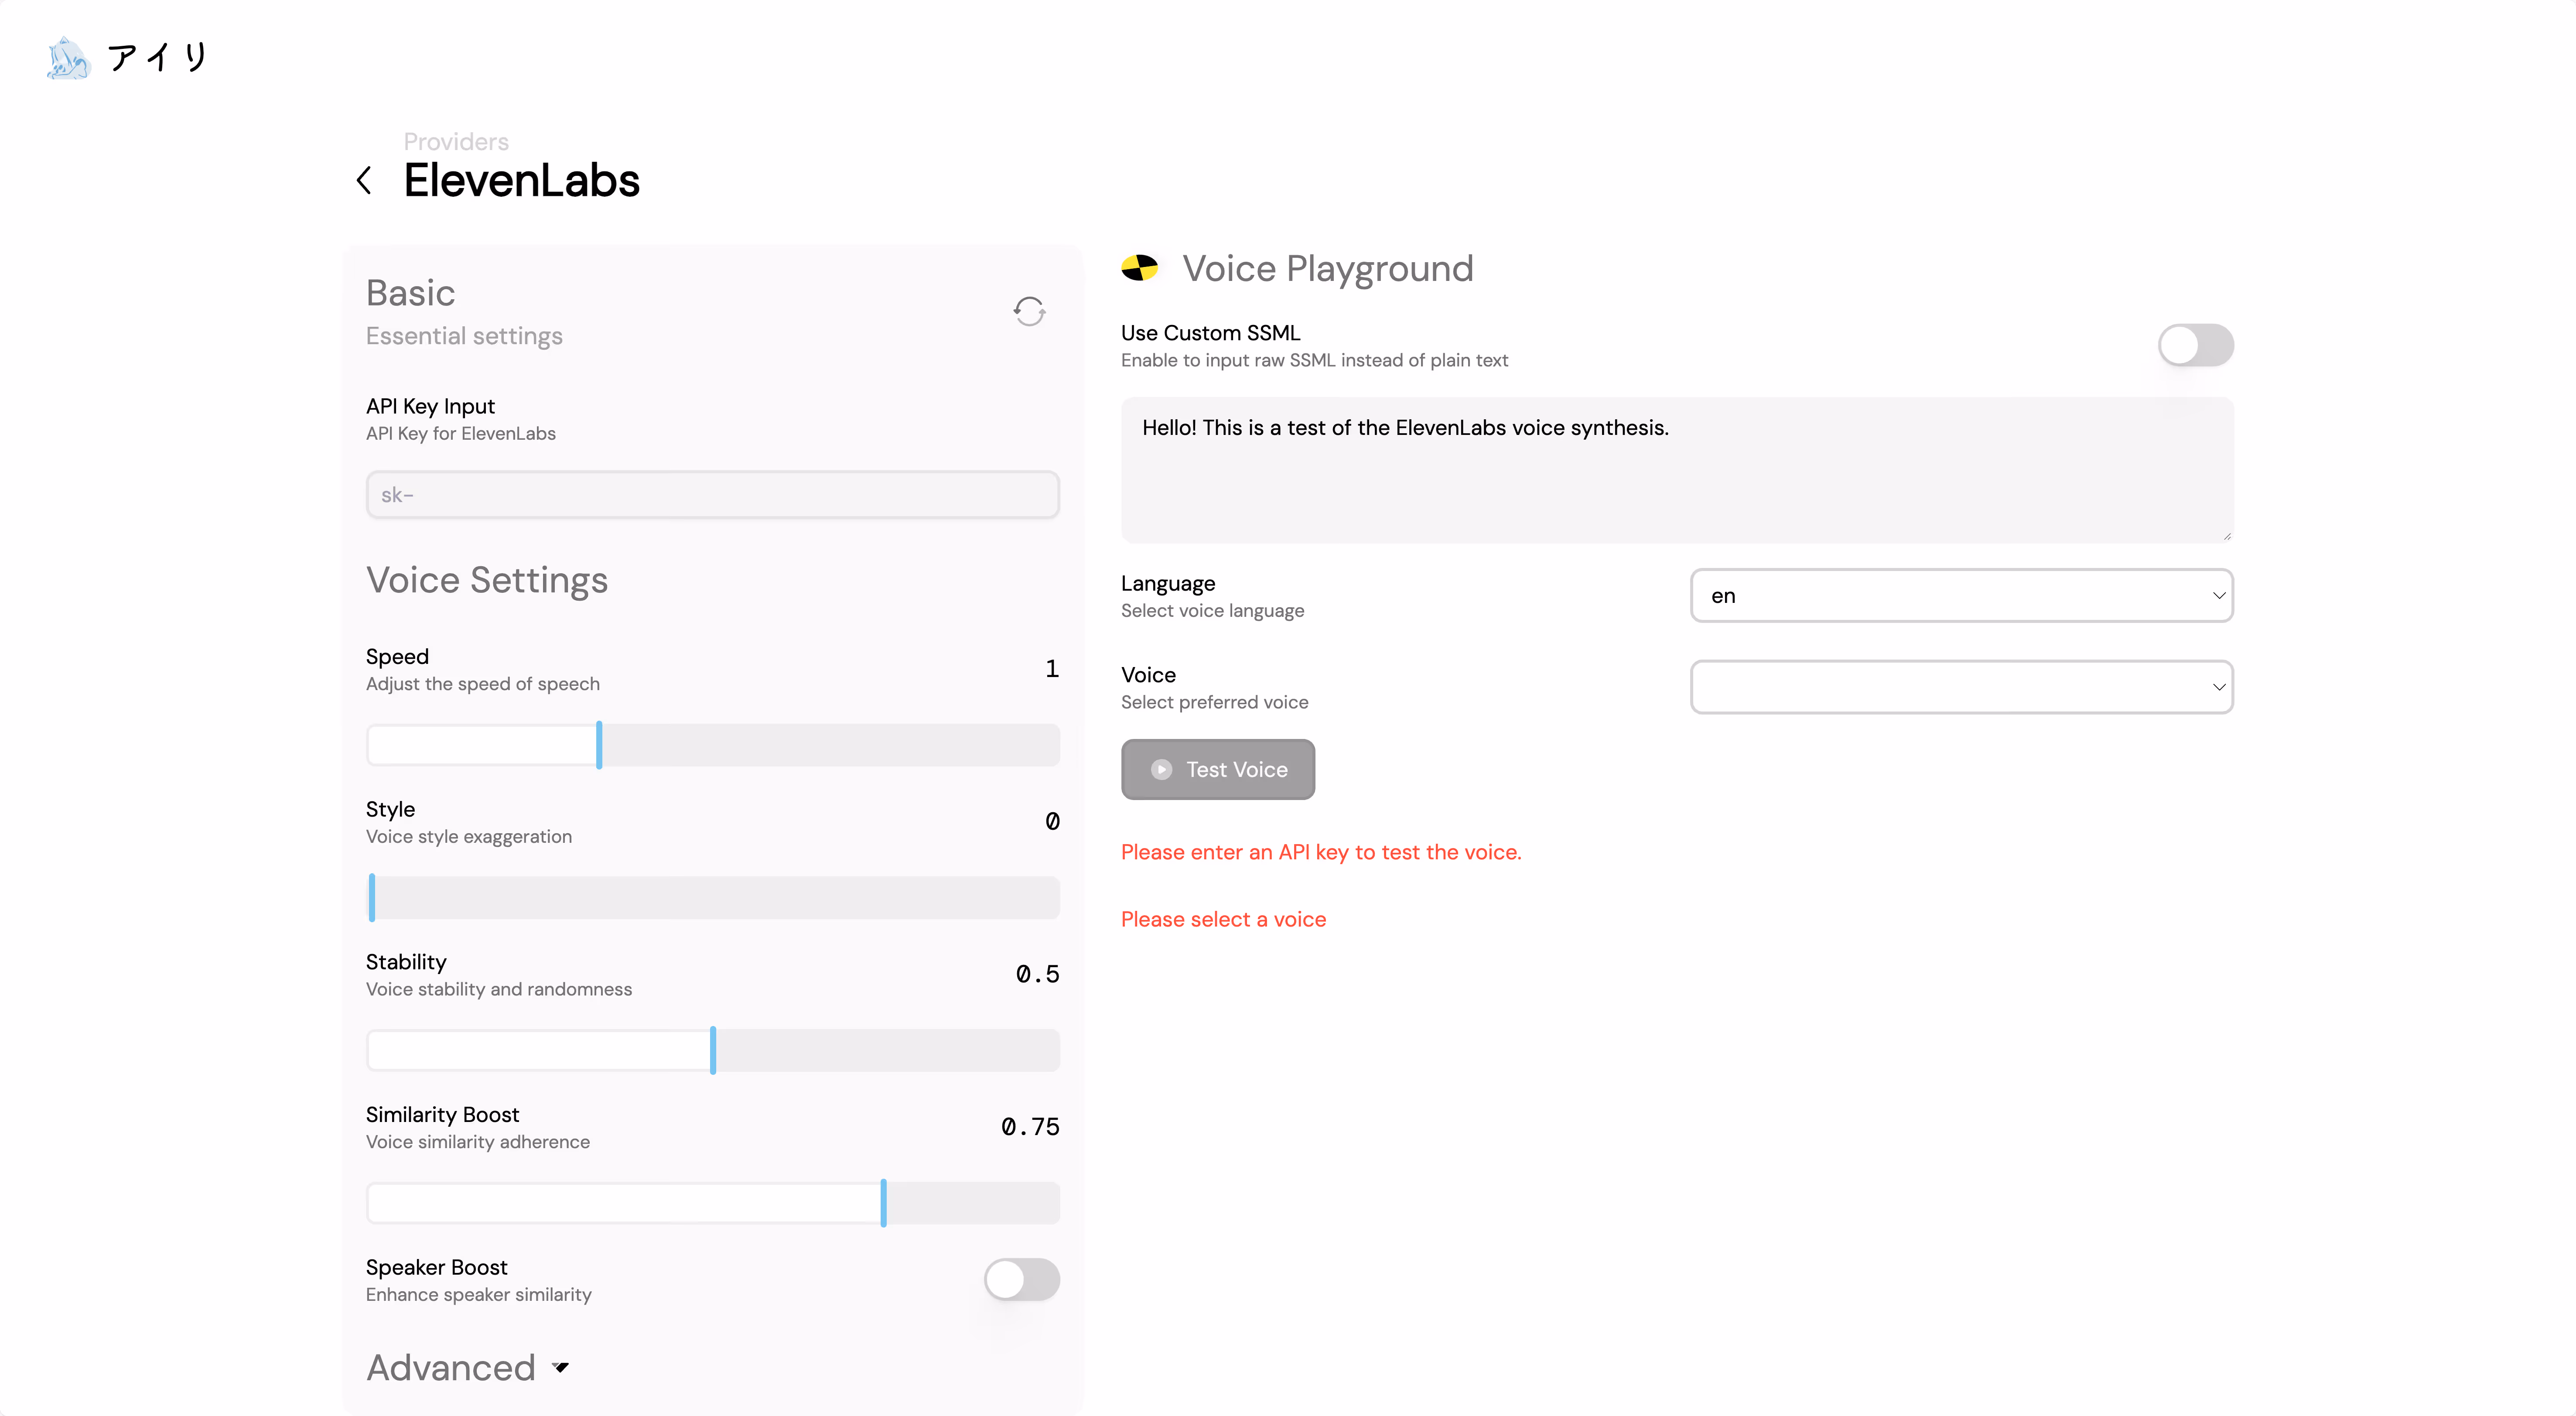The width and height of the screenshot is (2576, 1416).
Task: Click the reset settings refresh icon
Action: (x=1029, y=311)
